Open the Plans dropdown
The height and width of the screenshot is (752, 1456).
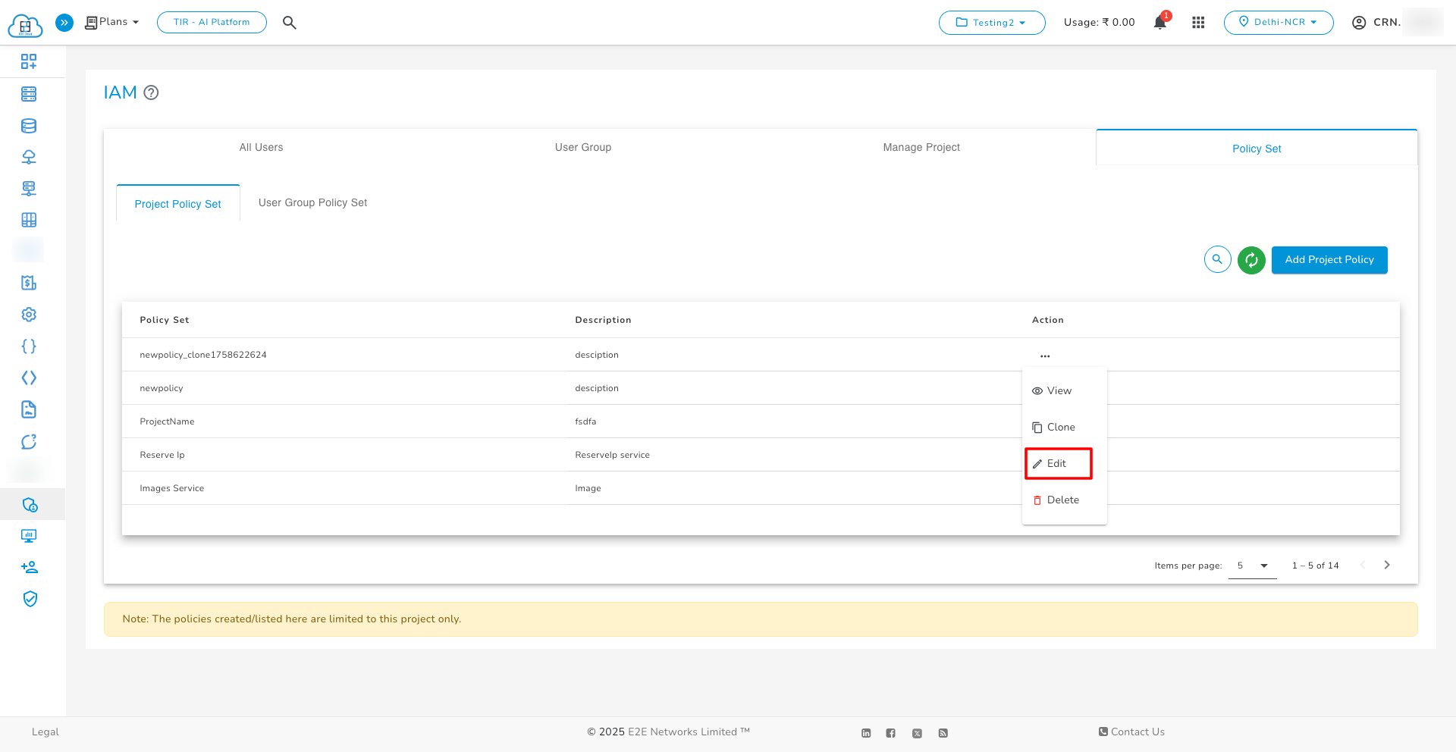[112, 22]
